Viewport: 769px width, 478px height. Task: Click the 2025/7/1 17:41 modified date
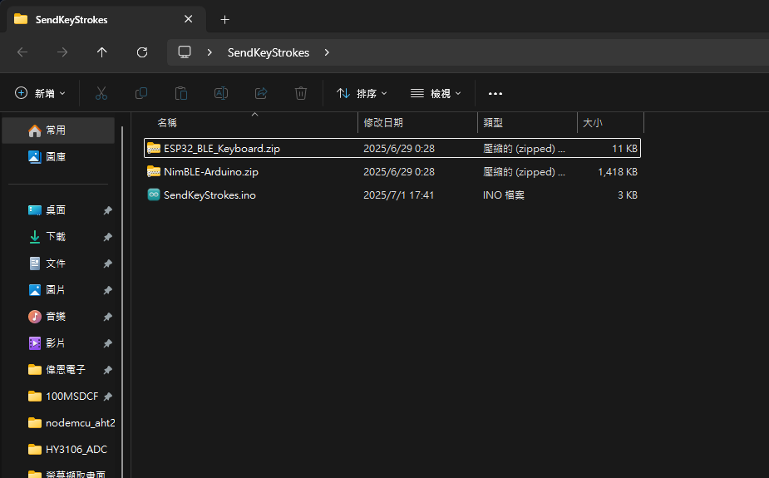pos(398,195)
